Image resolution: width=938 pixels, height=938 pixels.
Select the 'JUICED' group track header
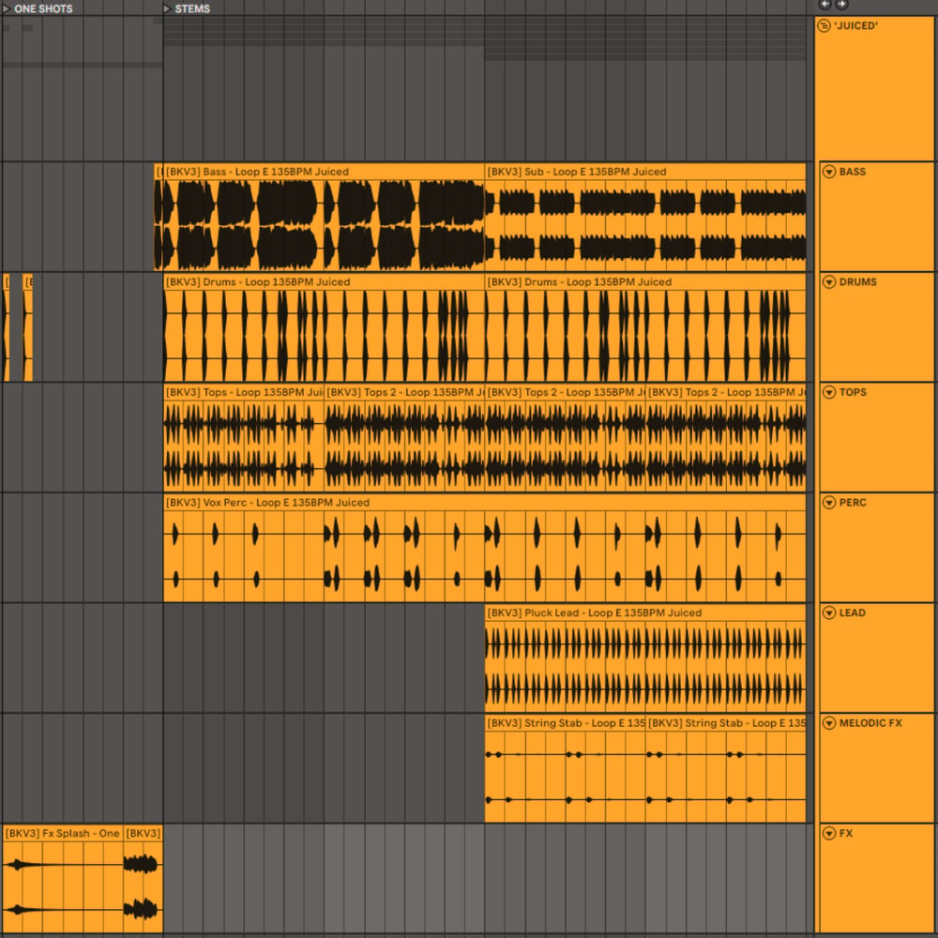click(874, 88)
